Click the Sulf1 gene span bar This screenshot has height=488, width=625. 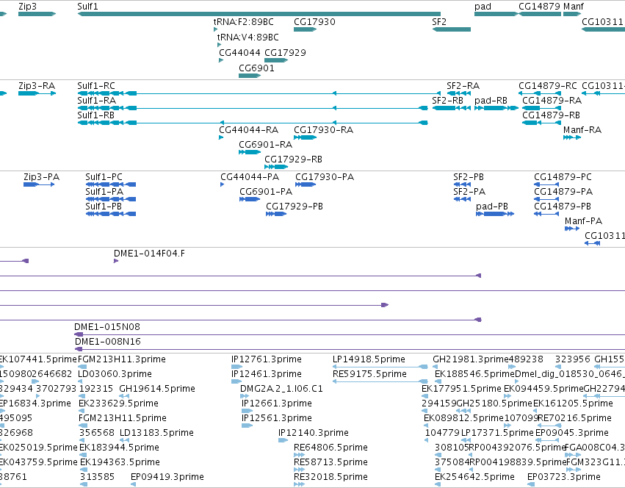click(x=259, y=14)
